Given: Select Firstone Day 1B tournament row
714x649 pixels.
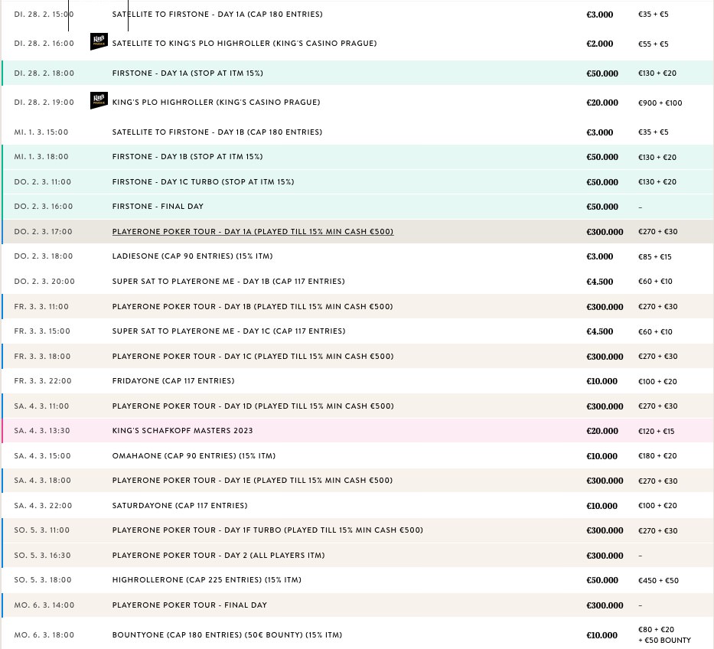Looking at the screenshot, I should pyautogui.click(x=187, y=157).
